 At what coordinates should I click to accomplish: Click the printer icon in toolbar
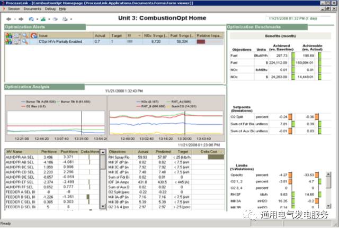65,19
